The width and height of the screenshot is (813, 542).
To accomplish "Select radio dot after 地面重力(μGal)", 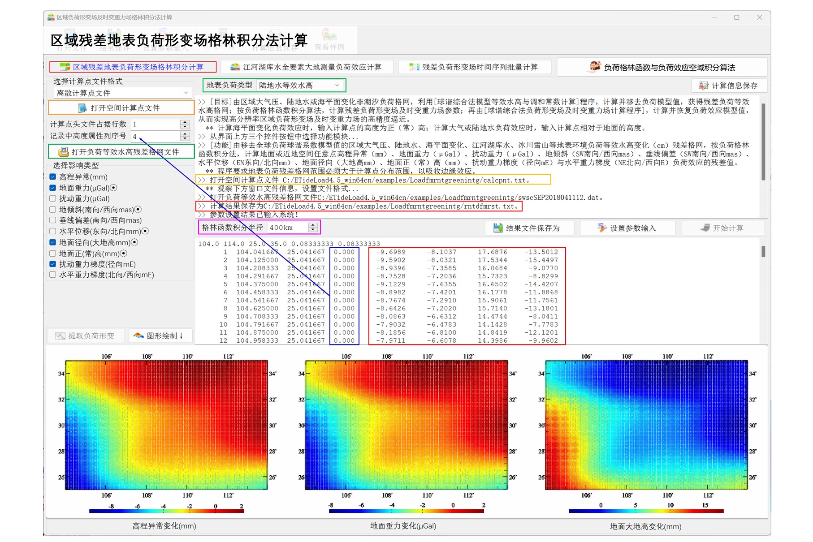I will tap(114, 188).
